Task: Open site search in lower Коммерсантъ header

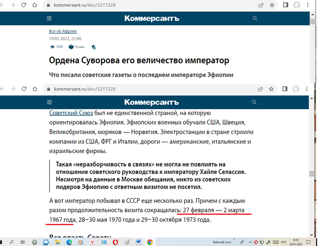Action: [254, 102]
